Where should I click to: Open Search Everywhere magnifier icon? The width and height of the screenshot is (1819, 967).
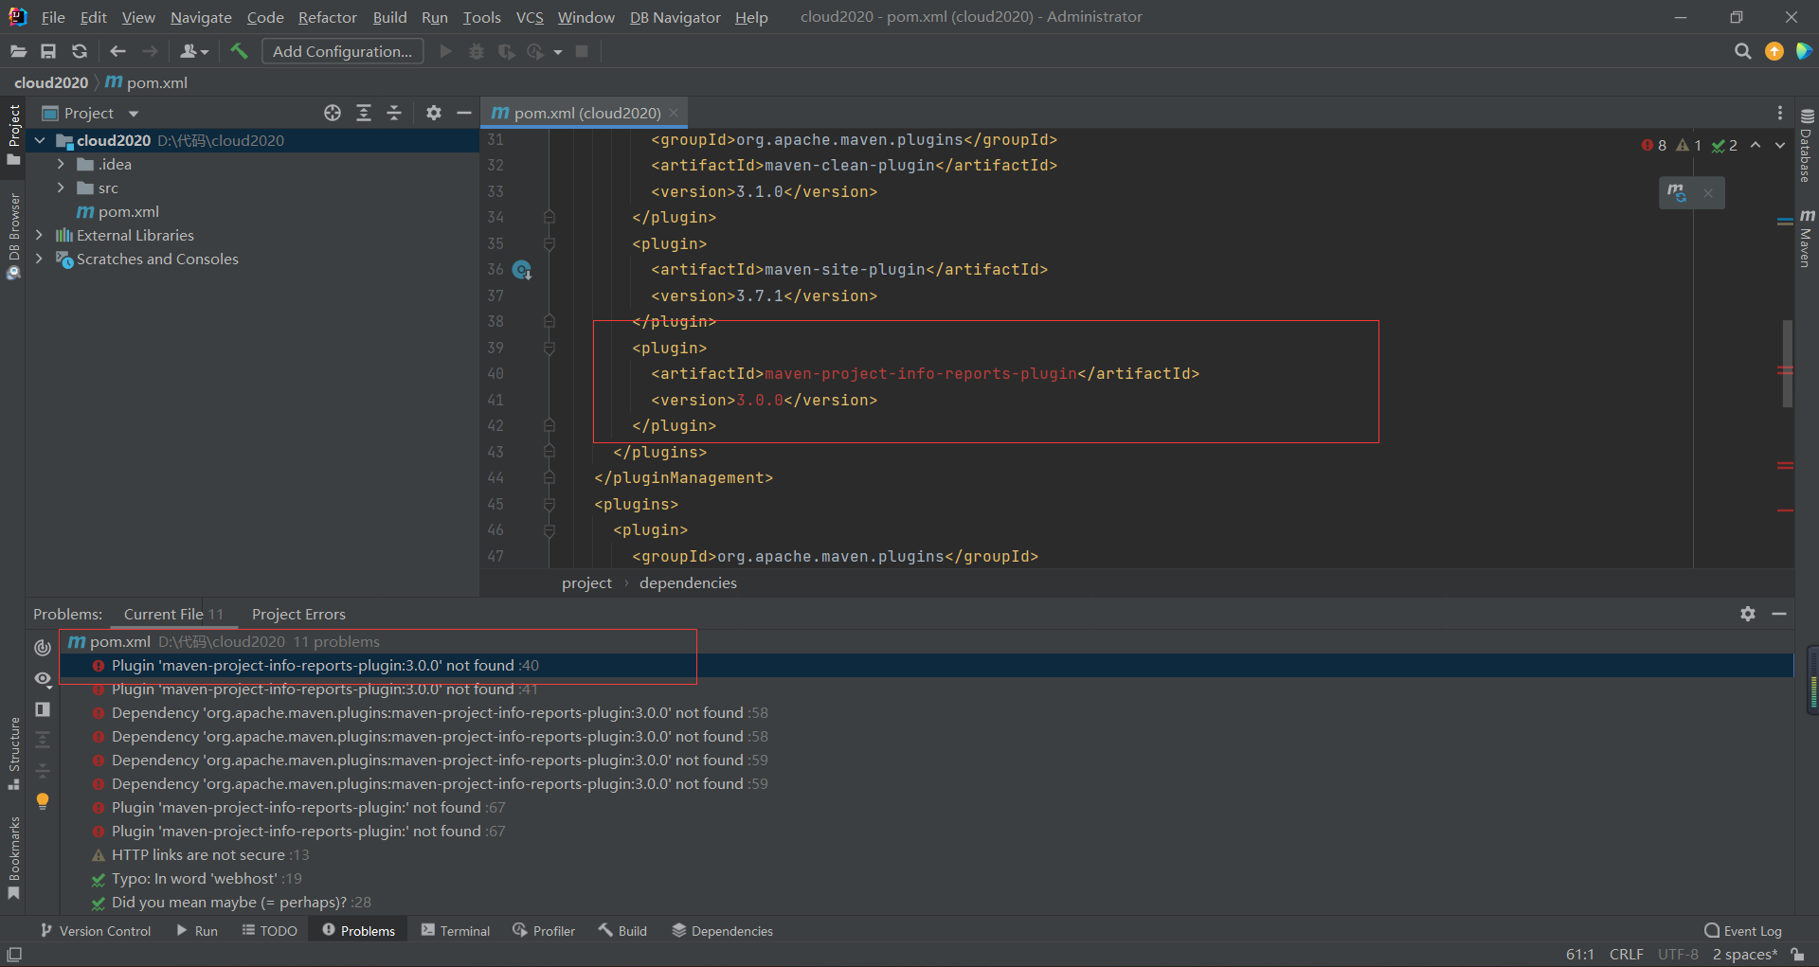1742,51
